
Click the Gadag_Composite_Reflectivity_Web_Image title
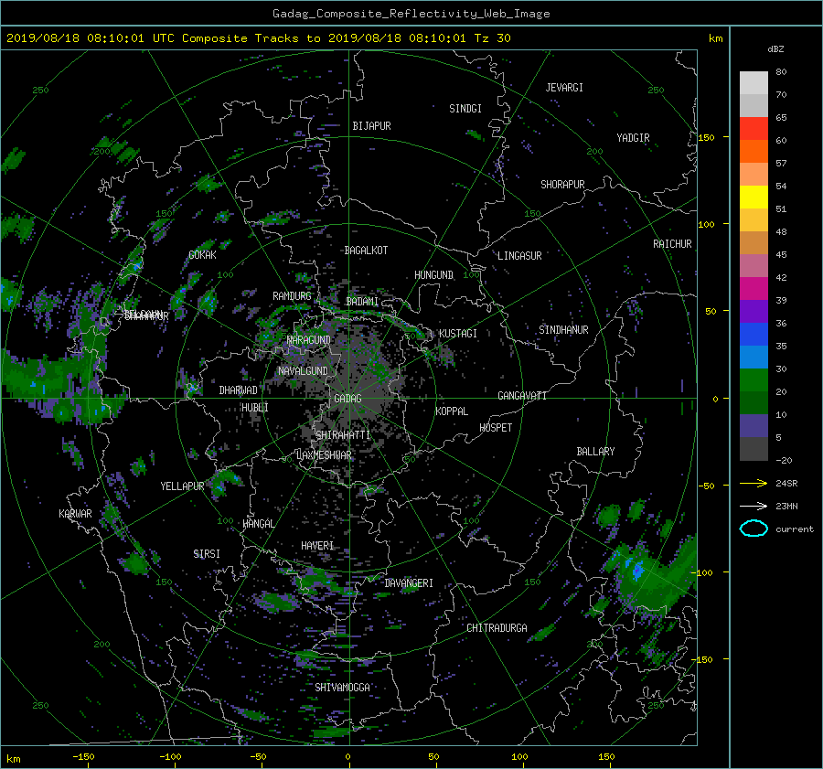tap(411, 14)
